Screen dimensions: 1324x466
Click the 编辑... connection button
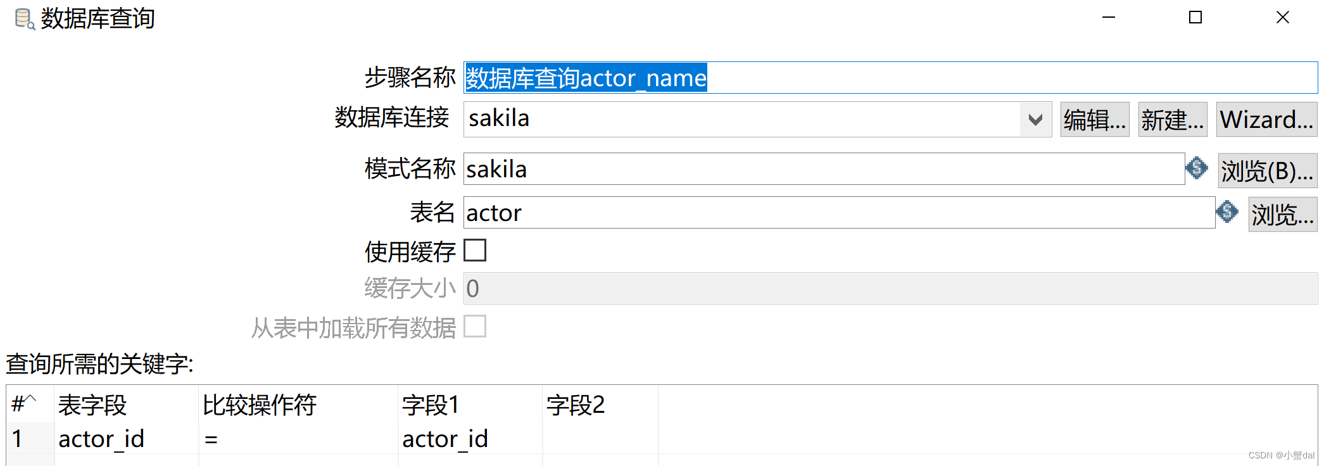coord(1095,119)
